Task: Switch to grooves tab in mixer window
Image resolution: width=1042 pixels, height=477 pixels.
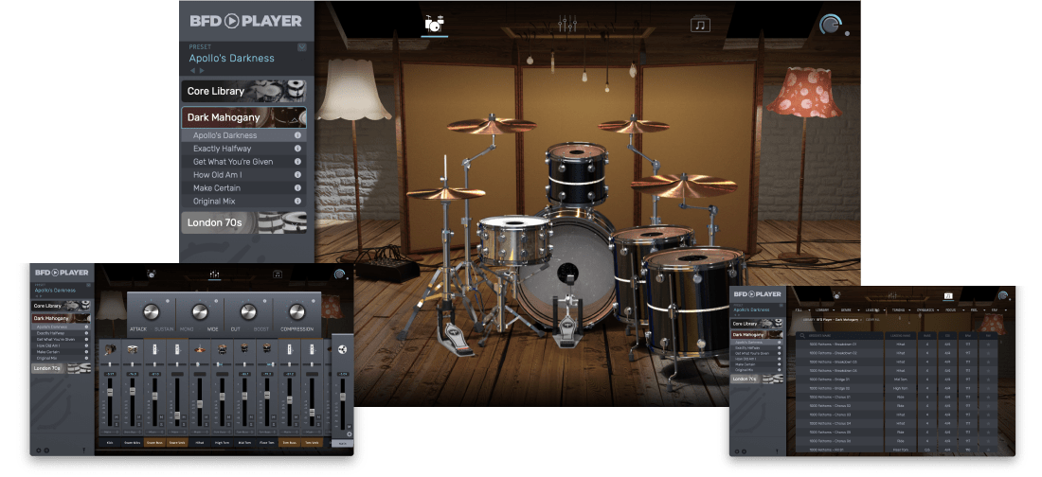Action: coord(278,274)
